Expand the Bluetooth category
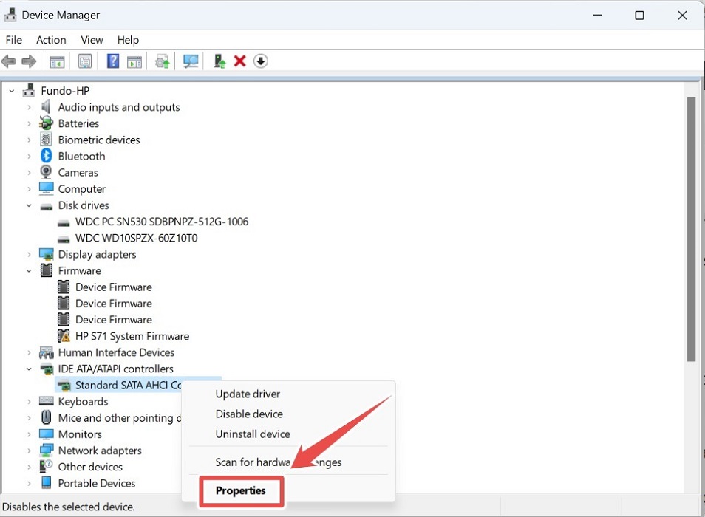This screenshot has height=517, width=705. pyautogui.click(x=30, y=156)
